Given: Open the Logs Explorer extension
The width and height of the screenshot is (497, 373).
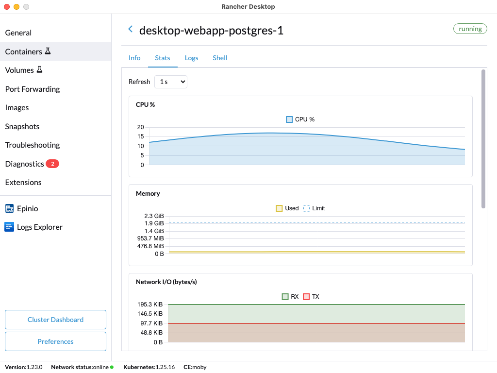Looking at the screenshot, I should click(x=55, y=227).
